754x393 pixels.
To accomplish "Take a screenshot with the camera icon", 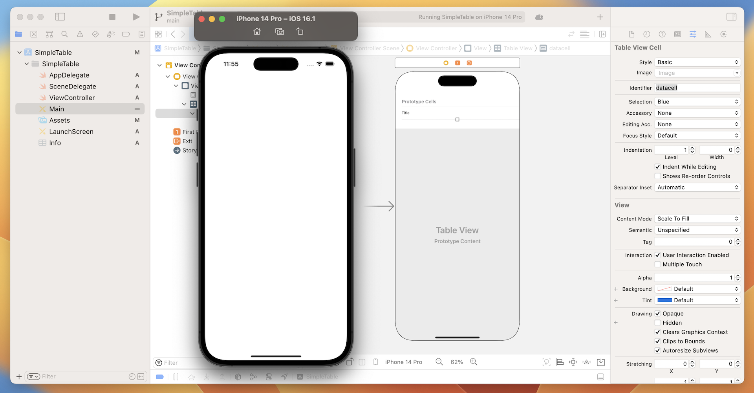I will point(280,31).
